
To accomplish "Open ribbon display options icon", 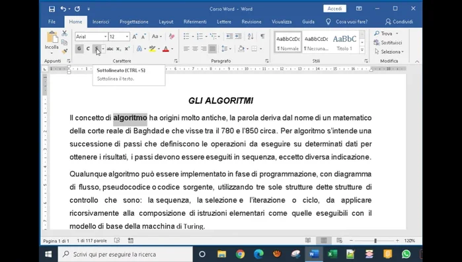I will (359, 9).
